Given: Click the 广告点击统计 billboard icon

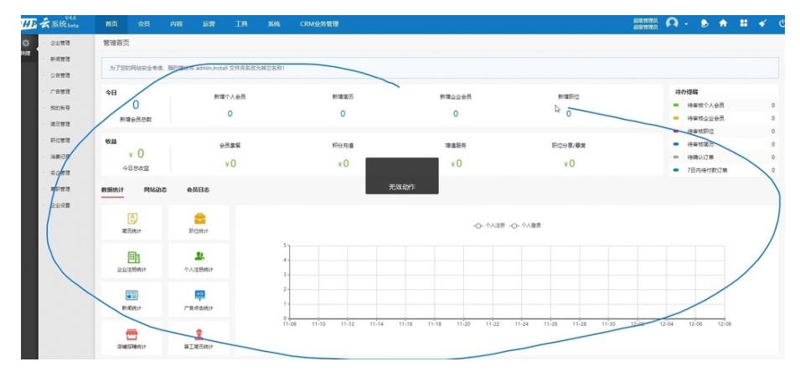Looking at the screenshot, I should click(x=199, y=296).
